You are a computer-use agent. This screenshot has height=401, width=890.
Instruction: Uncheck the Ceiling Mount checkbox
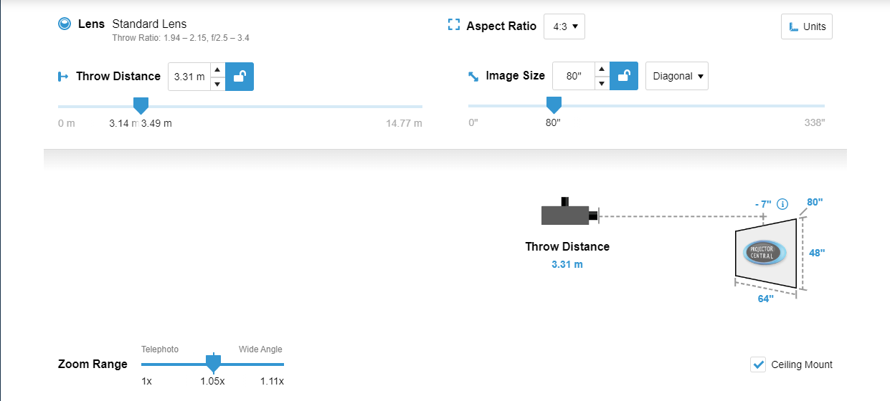(x=758, y=364)
